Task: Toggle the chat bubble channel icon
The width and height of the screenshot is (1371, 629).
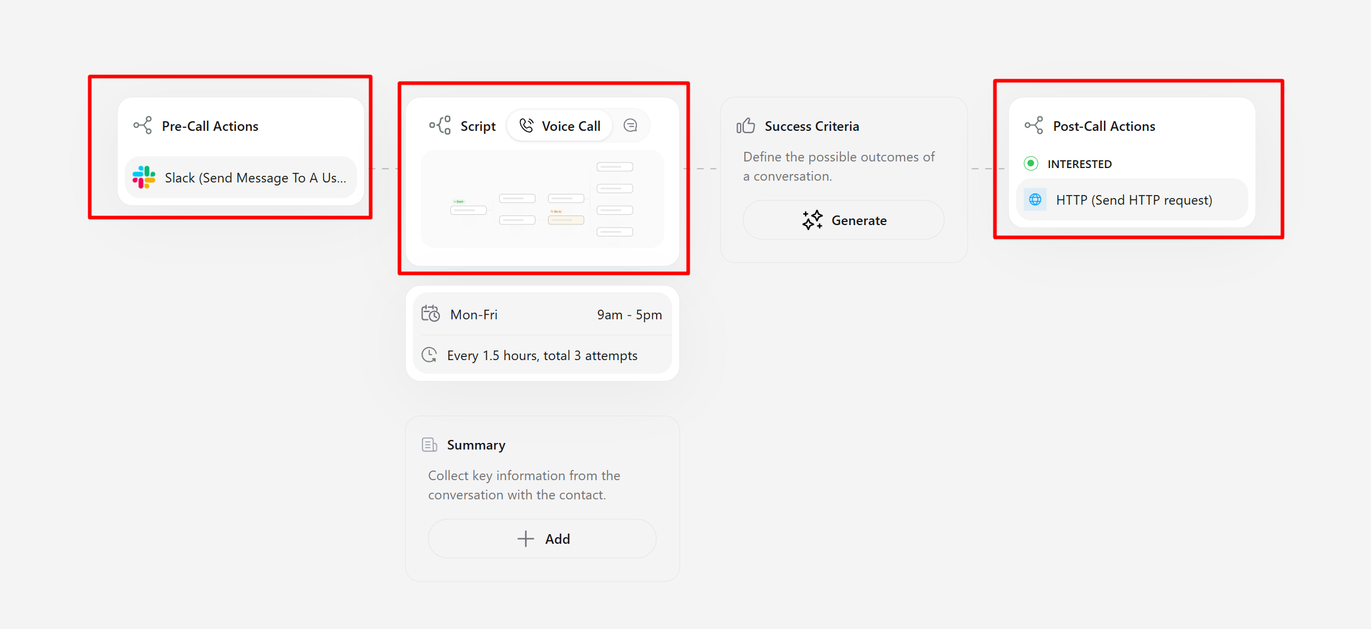Action: coord(630,125)
